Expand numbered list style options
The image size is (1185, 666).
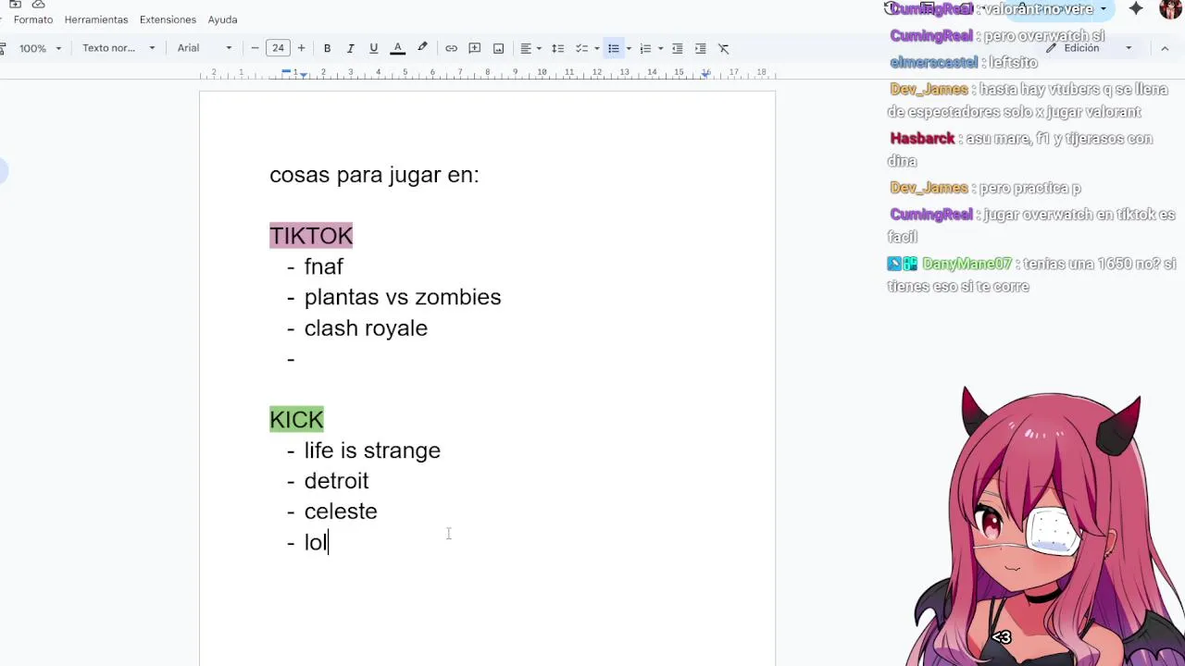point(660,48)
